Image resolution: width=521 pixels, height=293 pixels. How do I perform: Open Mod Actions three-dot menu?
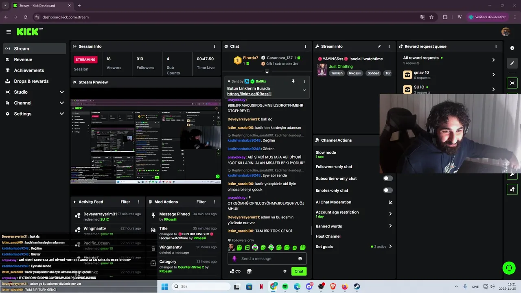[x=215, y=202]
